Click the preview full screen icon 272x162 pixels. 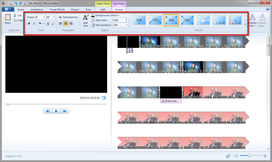(x=104, y=98)
